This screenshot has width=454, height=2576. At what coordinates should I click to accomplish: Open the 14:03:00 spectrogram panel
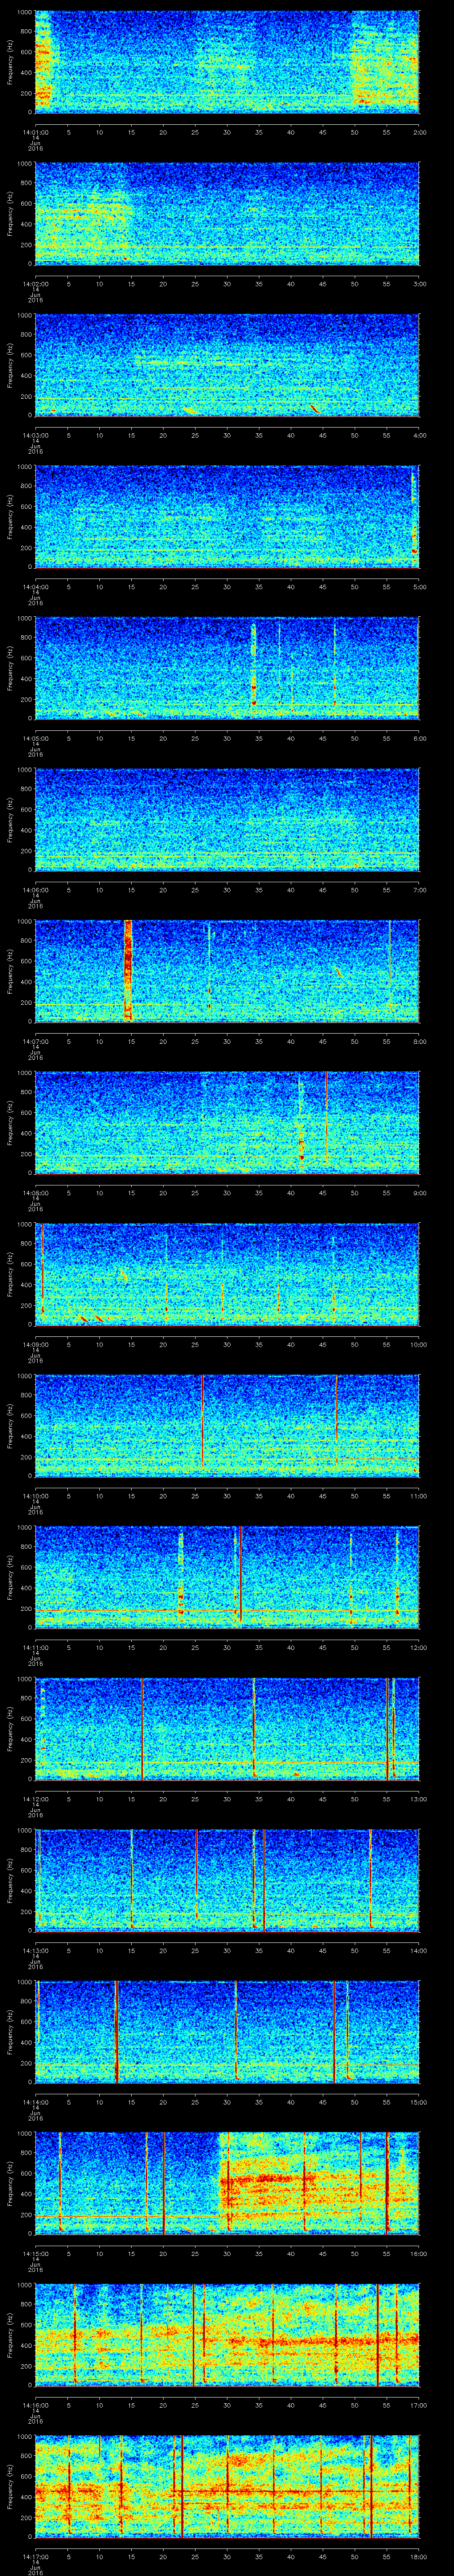[227, 364]
